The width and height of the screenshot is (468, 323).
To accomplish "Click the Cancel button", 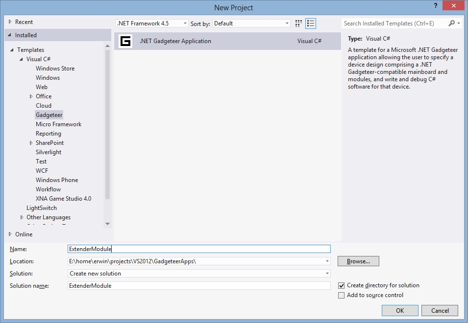I will [440, 310].
